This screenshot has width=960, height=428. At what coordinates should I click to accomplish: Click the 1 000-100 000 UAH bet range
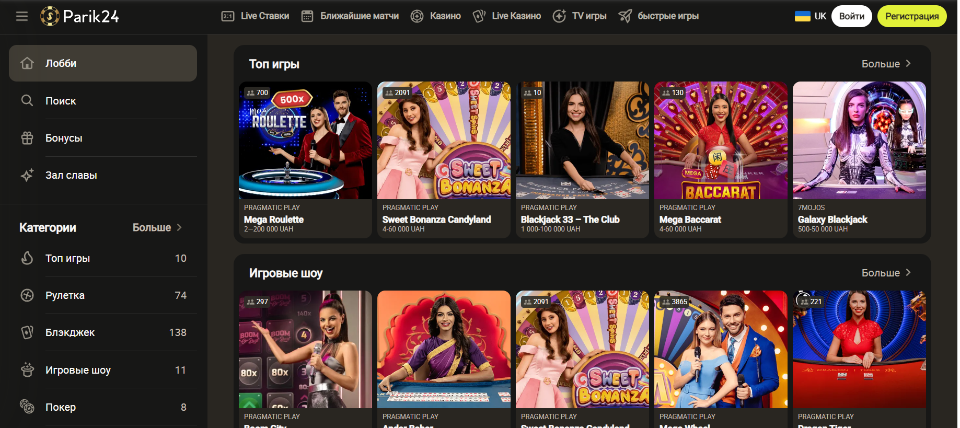[550, 229]
